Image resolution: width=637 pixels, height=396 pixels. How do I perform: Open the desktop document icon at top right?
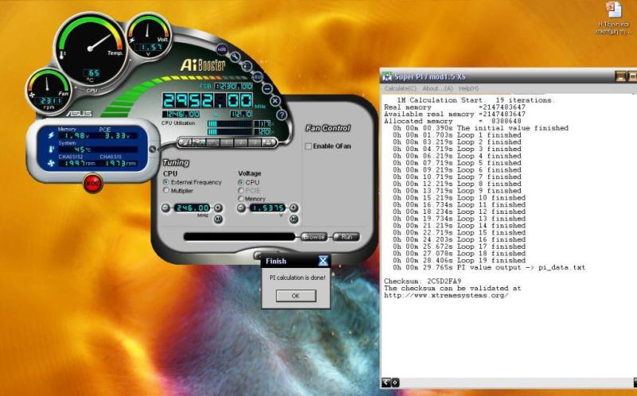click(614, 18)
